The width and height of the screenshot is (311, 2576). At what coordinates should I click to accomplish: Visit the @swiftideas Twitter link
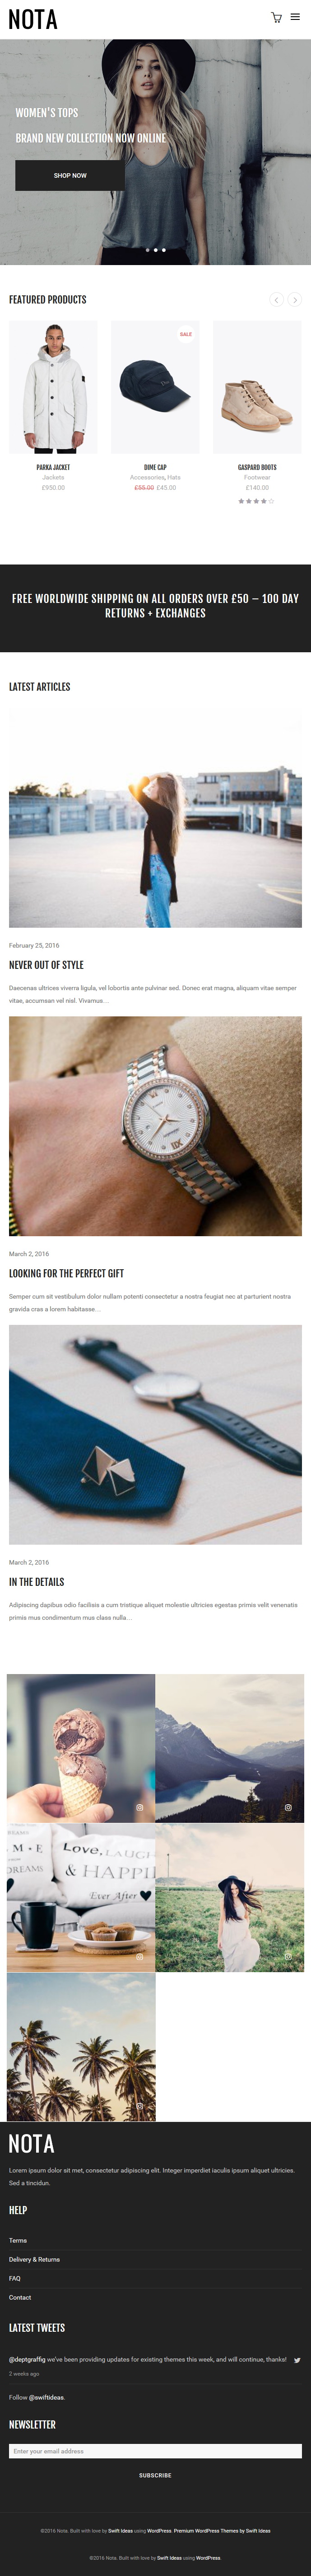click(47, 2397)
